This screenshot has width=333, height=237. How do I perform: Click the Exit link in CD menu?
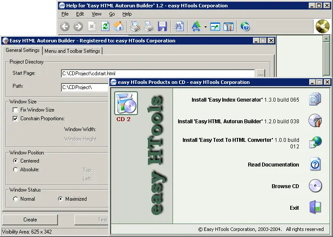click(295, 208)
